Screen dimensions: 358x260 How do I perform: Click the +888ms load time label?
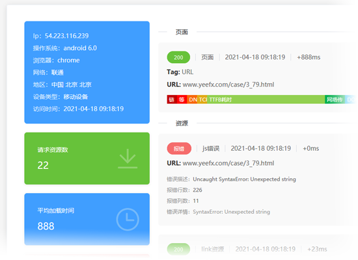[x=309, y=57]
